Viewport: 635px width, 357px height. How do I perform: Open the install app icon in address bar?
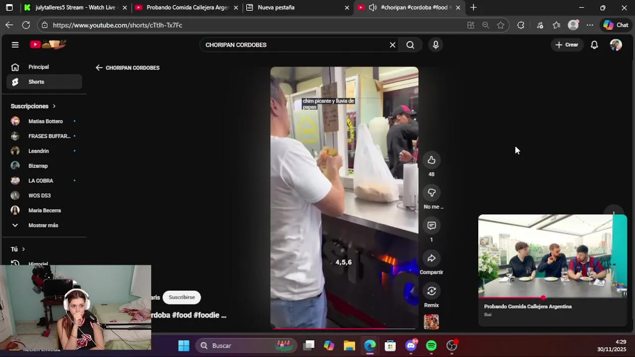click(x=470, y=25)
